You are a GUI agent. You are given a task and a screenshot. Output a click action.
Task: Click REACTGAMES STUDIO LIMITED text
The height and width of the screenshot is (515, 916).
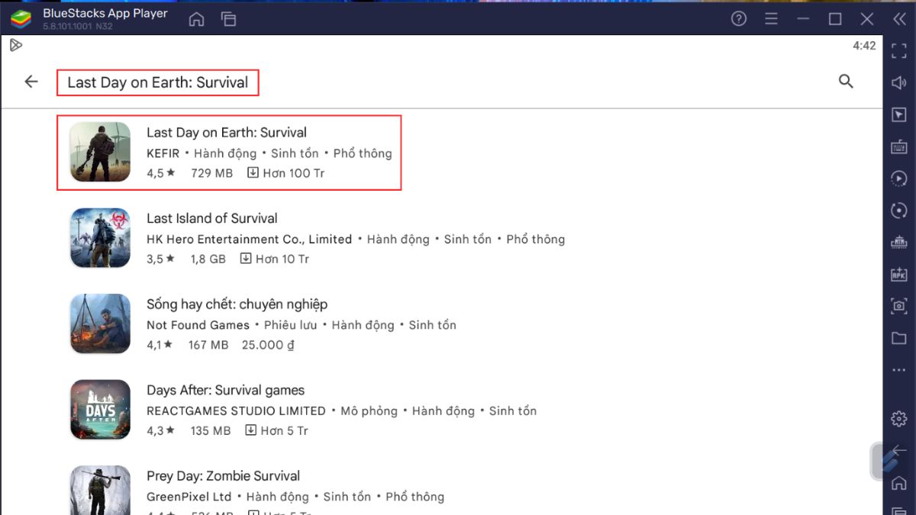click(x=237, y=411)
